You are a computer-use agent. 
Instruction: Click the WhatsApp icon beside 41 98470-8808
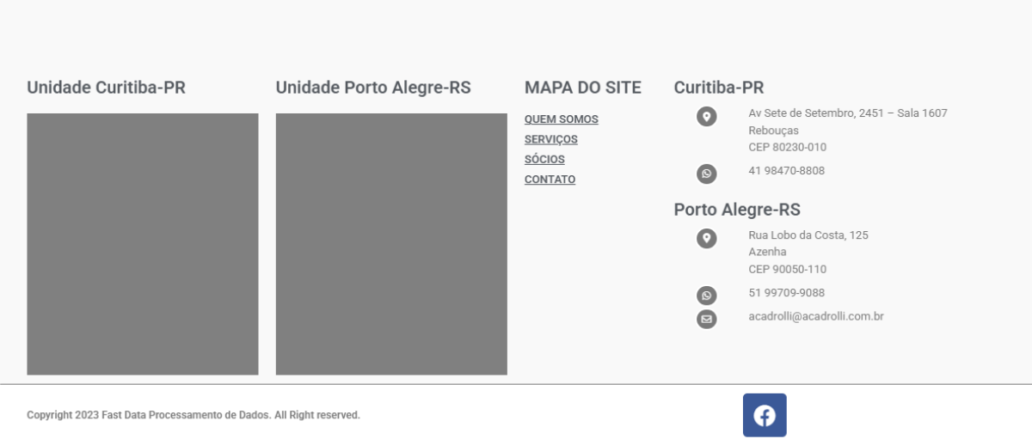[x=706, y=174]
